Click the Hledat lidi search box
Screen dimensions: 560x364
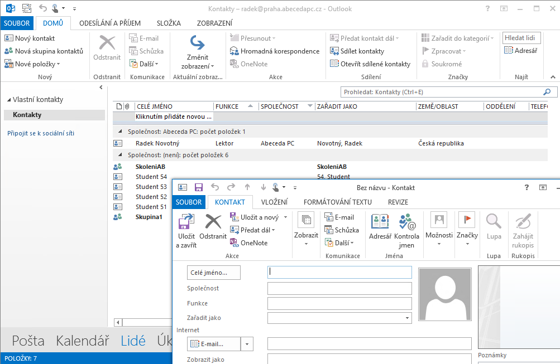[521, 38]
